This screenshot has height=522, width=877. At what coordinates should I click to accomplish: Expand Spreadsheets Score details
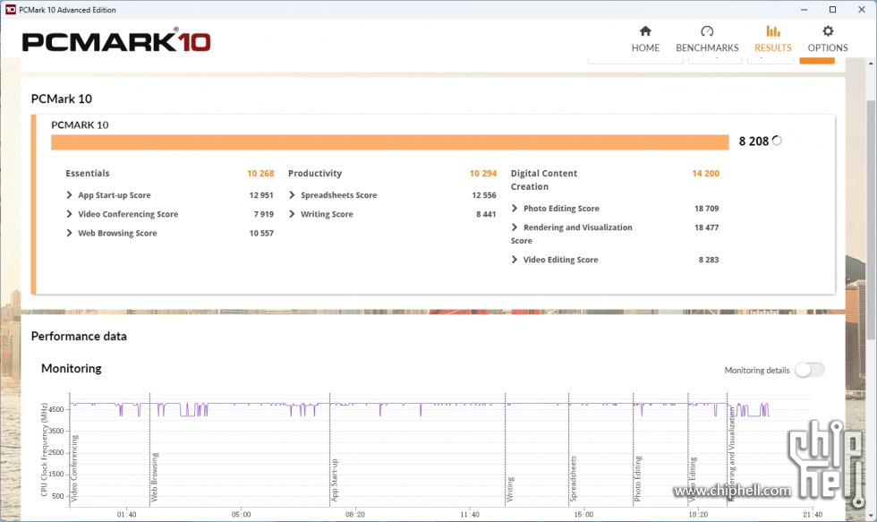(x=292, y=194)
